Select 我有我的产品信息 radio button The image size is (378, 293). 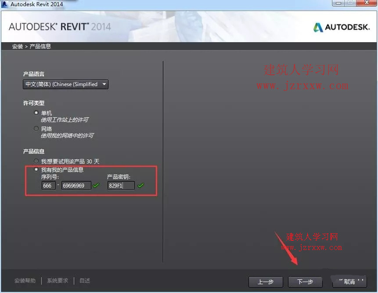pos(36,170)
